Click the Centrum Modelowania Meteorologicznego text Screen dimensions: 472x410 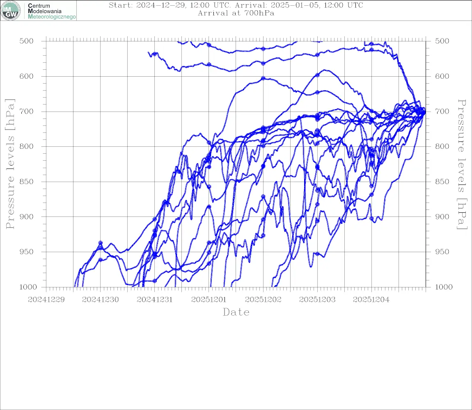tap(52, 11)
